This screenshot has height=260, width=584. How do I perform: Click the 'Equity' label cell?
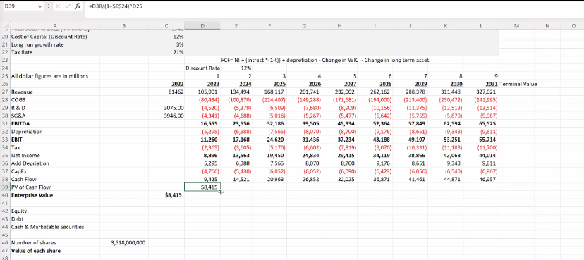(x=55, y=211)
